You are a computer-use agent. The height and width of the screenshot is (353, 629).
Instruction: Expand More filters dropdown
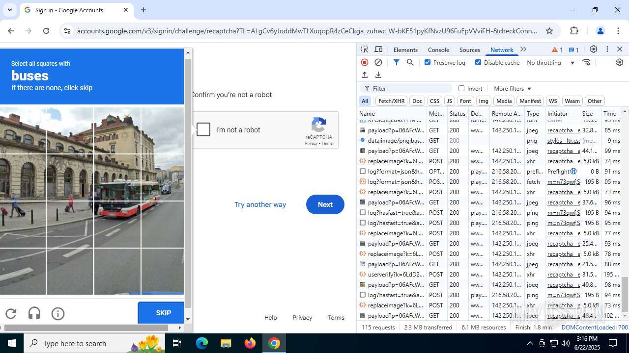(x=513, y=88)
